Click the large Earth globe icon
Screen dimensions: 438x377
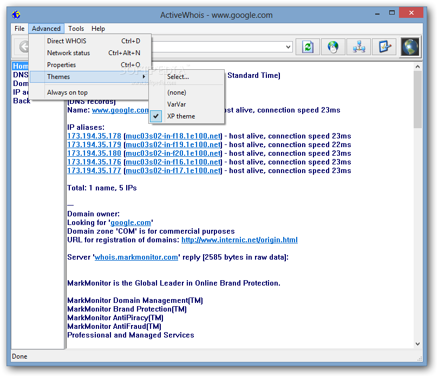tap(410, 47)
